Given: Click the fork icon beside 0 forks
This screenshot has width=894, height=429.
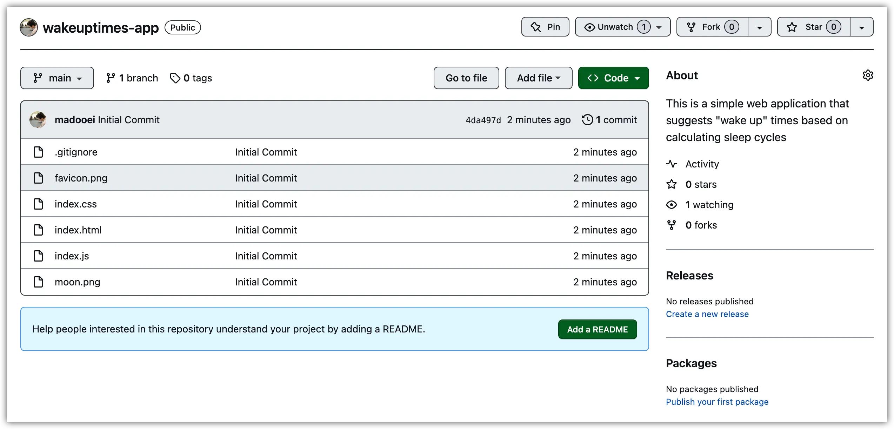Looking at the screenshot, I should 672,225.
